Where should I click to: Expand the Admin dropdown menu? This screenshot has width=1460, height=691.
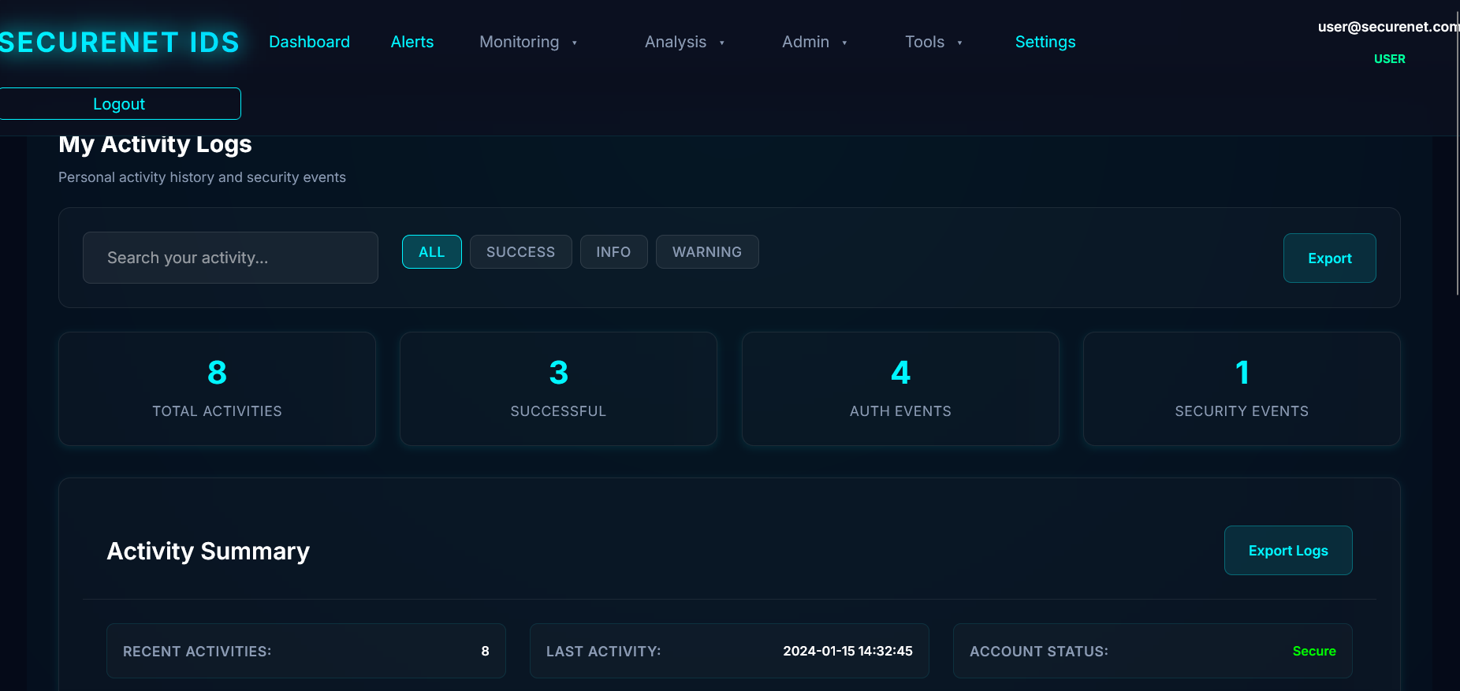coord(814,42)
